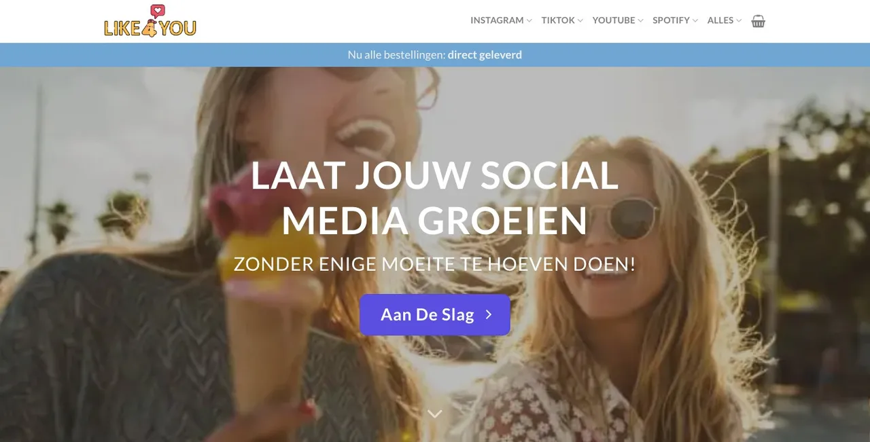Click the 'Laat jouw social media groeien' headline
The width and height of the screenshot is (870, 442).
coord(435,198)
